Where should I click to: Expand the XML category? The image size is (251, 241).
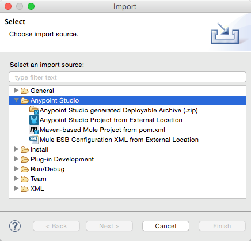(x=16, y=189)
